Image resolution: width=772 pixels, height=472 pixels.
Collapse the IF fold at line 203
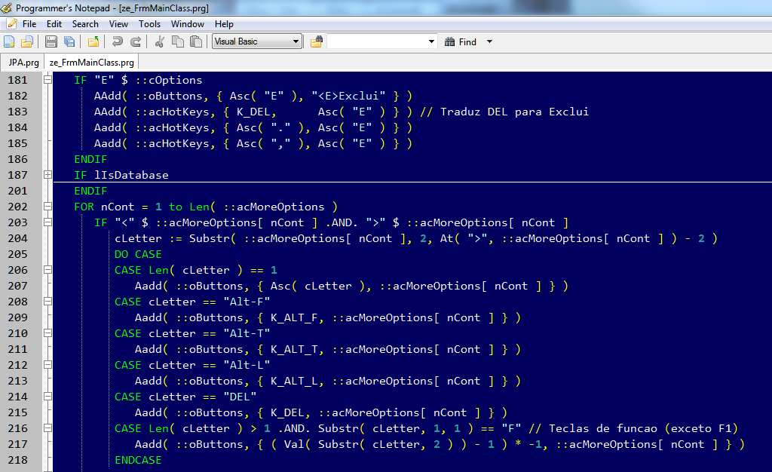click(x=47, y=222)
